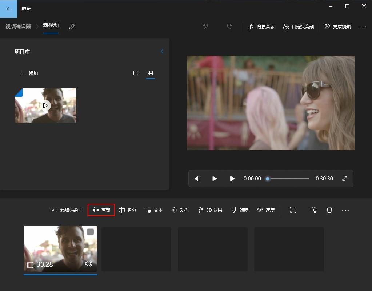372x291 pixels.
Task: Open the 动作 motion tool
Action: [x=180, y=210]
